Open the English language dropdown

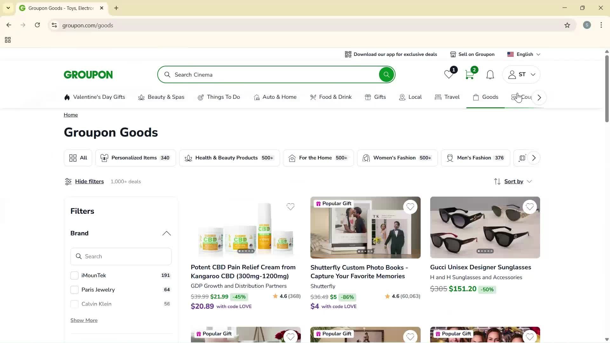[524, 54]
